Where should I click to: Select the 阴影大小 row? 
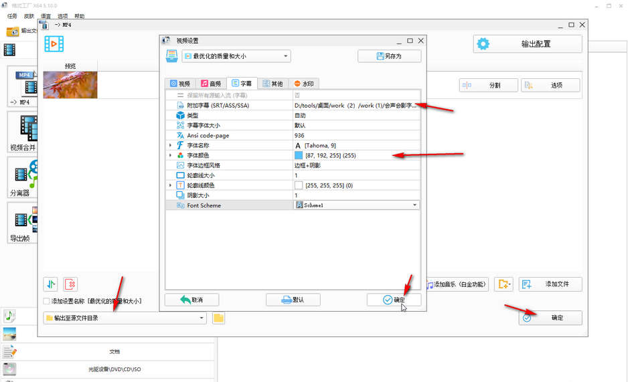[293, 195]
